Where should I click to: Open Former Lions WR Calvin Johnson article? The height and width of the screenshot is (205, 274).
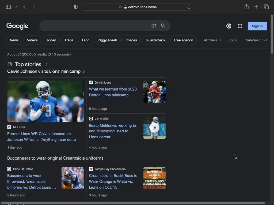[43, 137]
